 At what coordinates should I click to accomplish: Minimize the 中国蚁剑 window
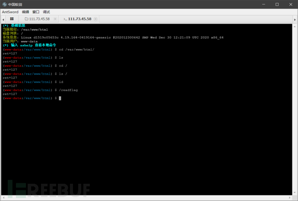coord(263,4)
